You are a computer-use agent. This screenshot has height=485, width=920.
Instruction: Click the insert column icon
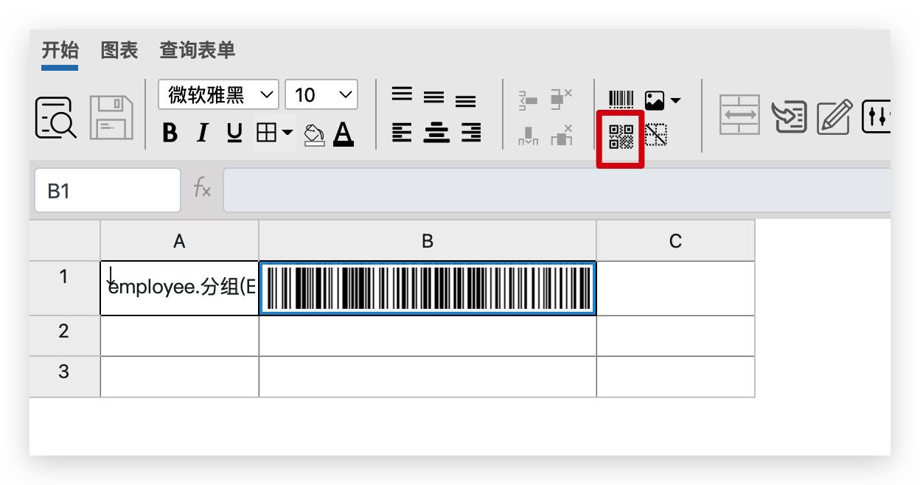pyautogui.click(x=529, y=135)
